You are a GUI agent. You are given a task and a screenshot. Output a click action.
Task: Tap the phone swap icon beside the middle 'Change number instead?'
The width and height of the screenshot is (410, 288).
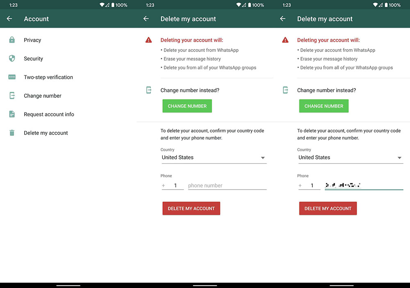click(148, 90)
